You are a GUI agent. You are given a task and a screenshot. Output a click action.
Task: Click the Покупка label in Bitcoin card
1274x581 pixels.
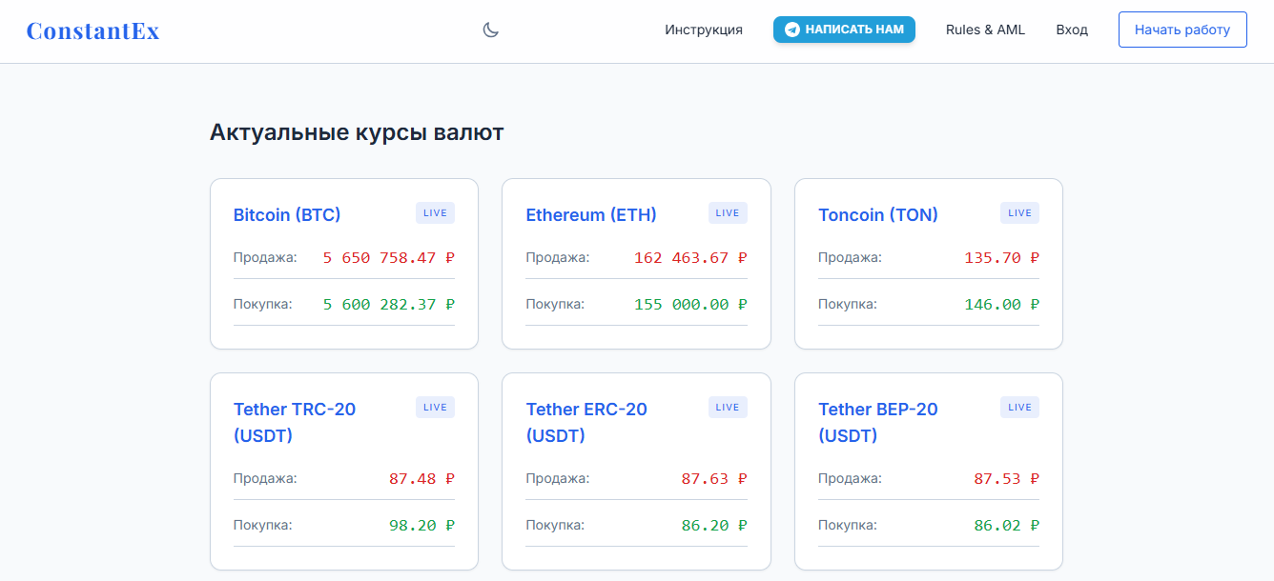pos(262,304)
